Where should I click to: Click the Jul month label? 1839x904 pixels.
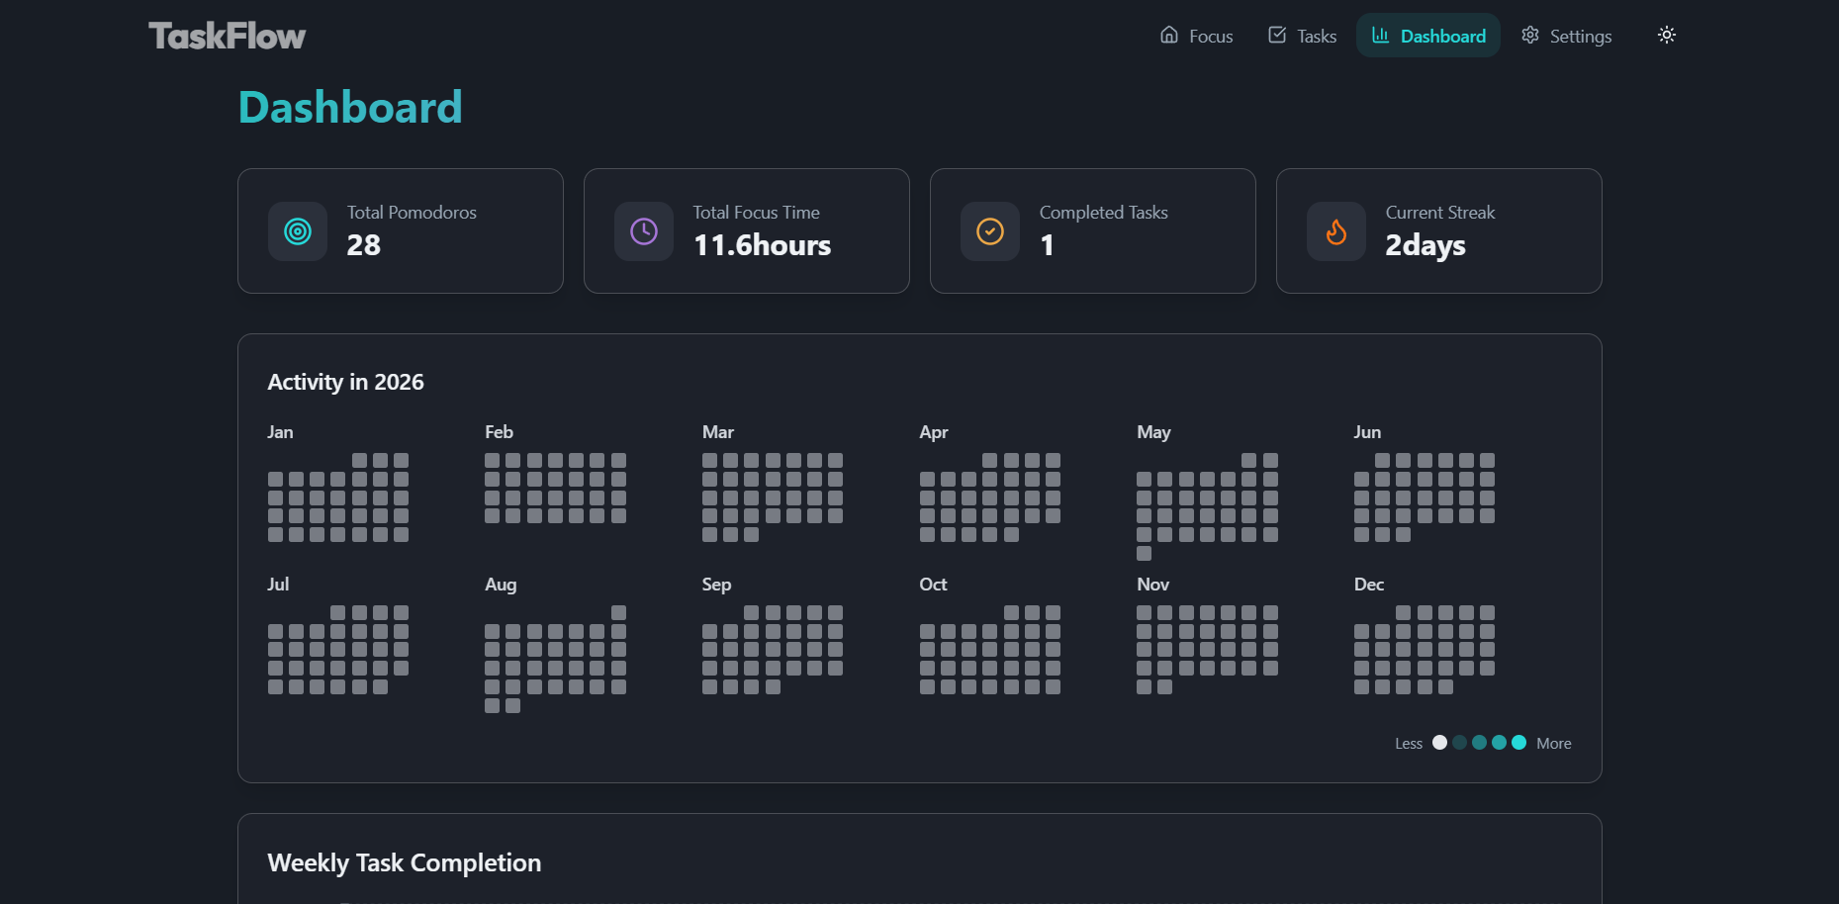coord(278,585)
